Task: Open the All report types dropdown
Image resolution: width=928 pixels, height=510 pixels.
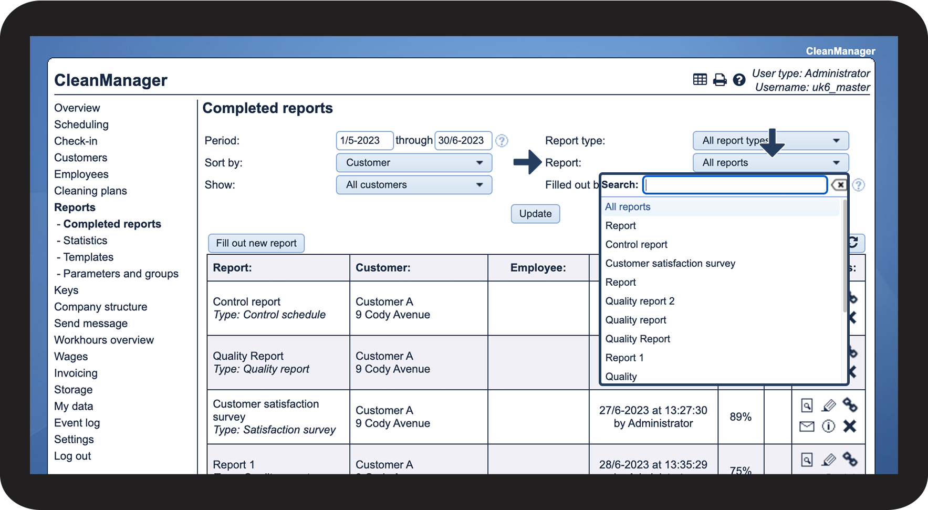Action: click(x=770, y=141)
